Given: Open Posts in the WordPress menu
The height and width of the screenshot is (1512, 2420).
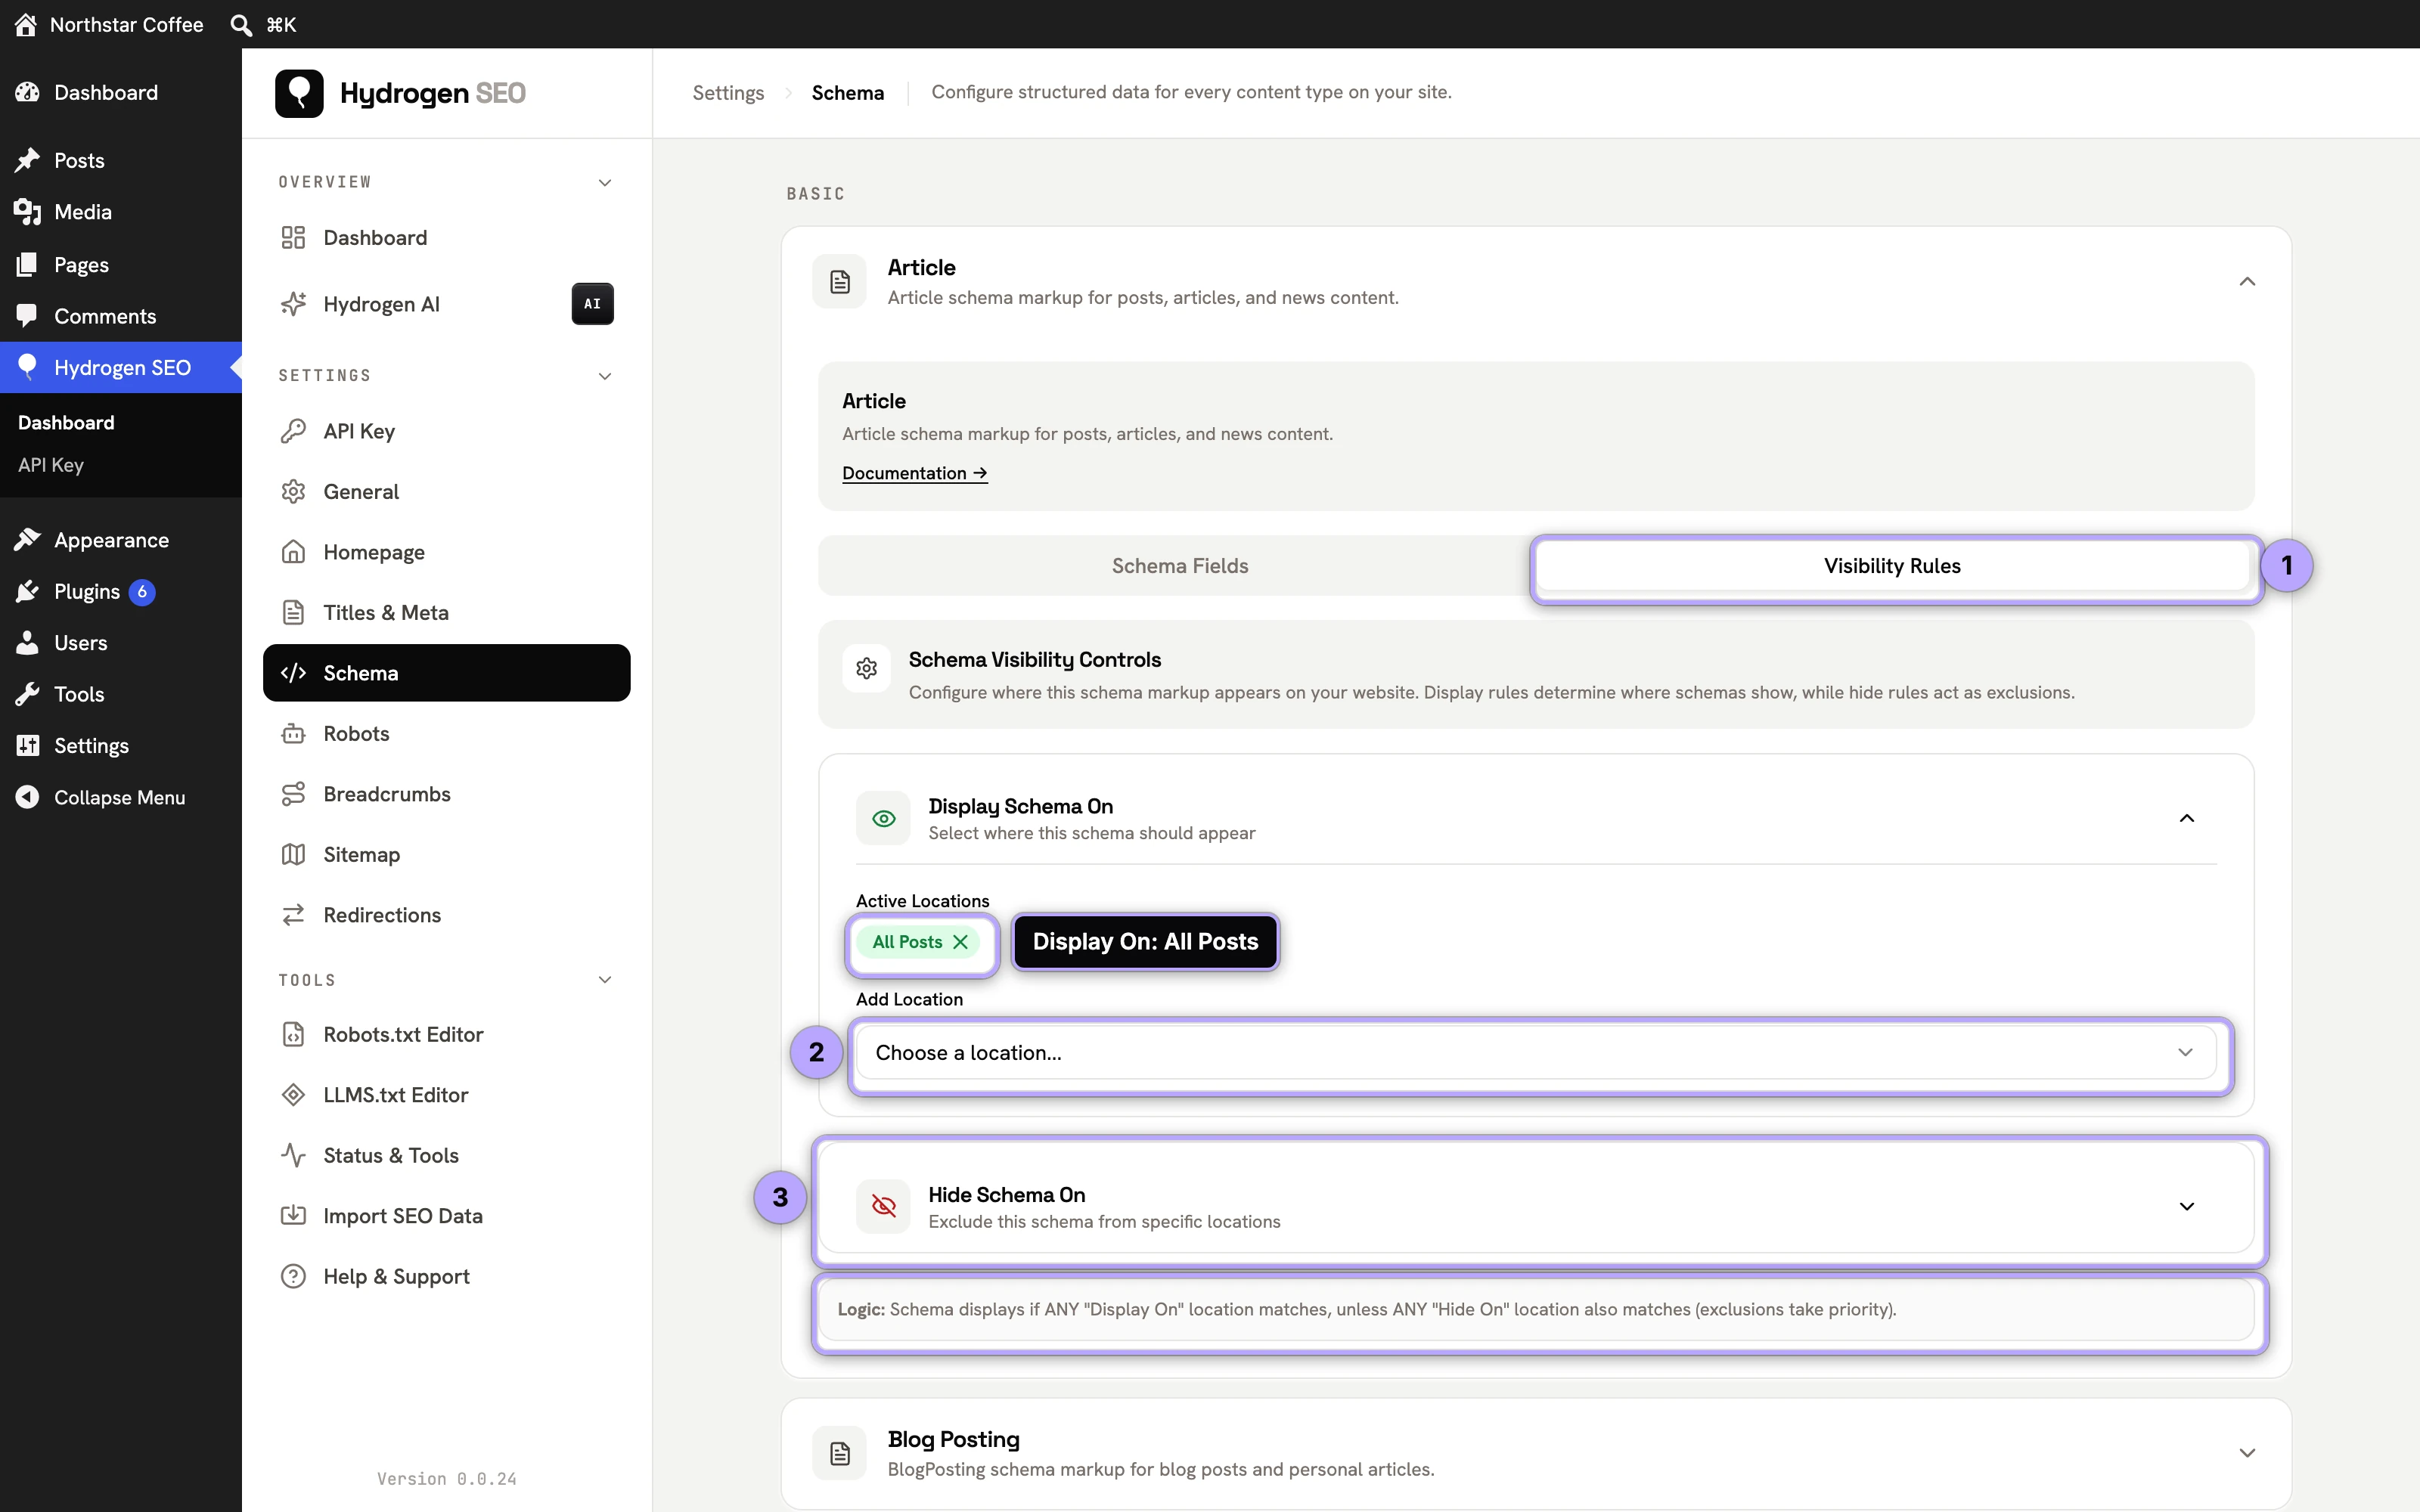Looking at the screenshot, I should pos(121,160).
